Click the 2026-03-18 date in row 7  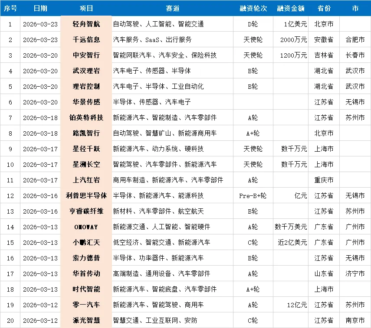(x=40, y=117)
